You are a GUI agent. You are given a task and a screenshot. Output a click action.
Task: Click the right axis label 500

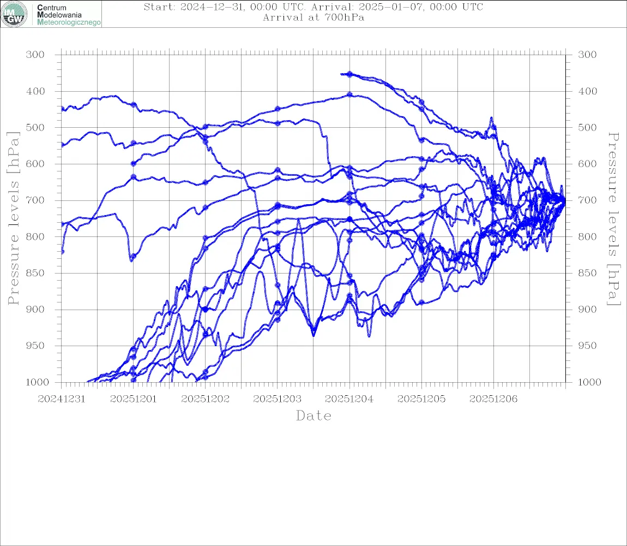click(x=587, y=127)
